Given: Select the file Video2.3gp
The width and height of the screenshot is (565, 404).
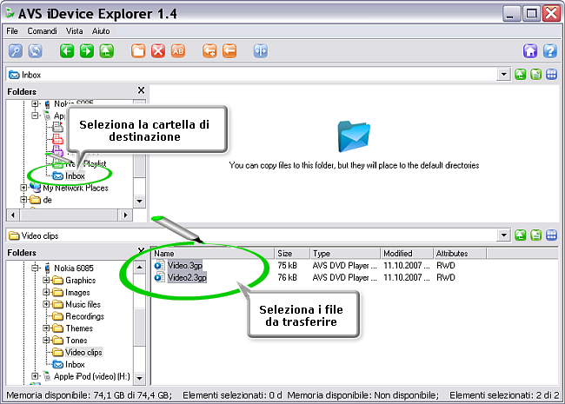Looking at the screenshot, I should [x=187, y=277].
